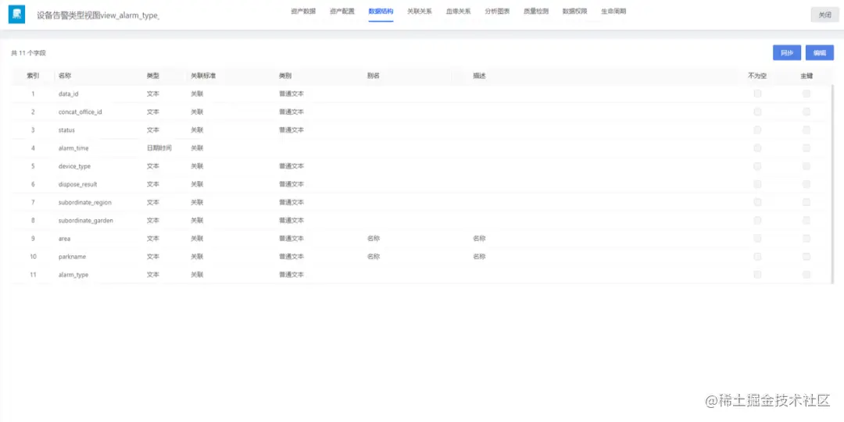Toggle 主键 checkbox for data_id
844x422 pixels.
coord(806,94)
